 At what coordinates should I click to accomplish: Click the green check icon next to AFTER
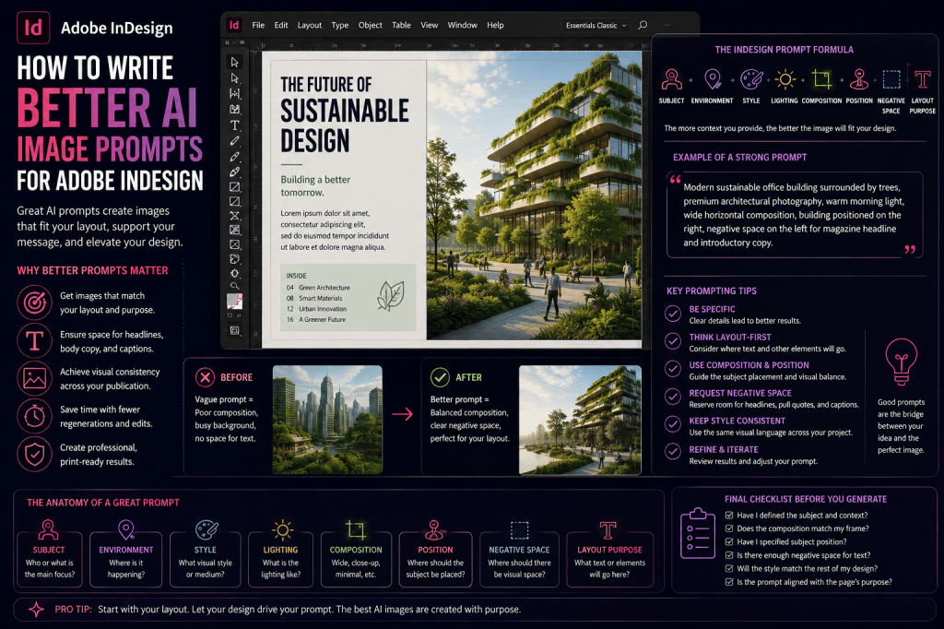click(x=440, y=377)
